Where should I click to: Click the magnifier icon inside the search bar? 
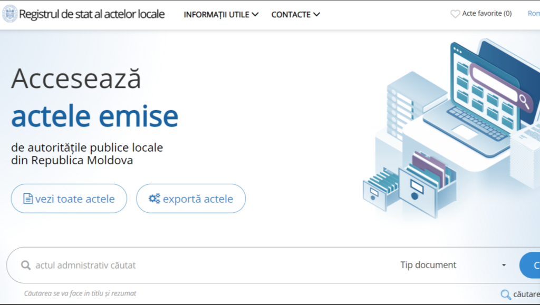point(25,265)
